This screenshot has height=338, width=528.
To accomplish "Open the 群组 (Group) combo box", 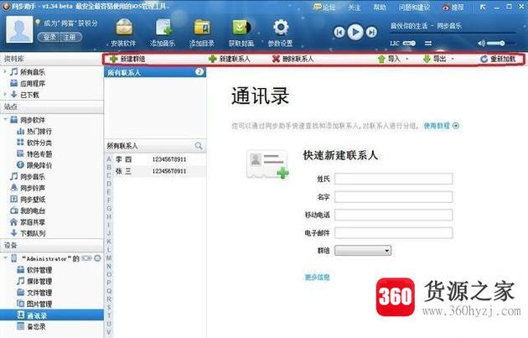I will 363,251.
